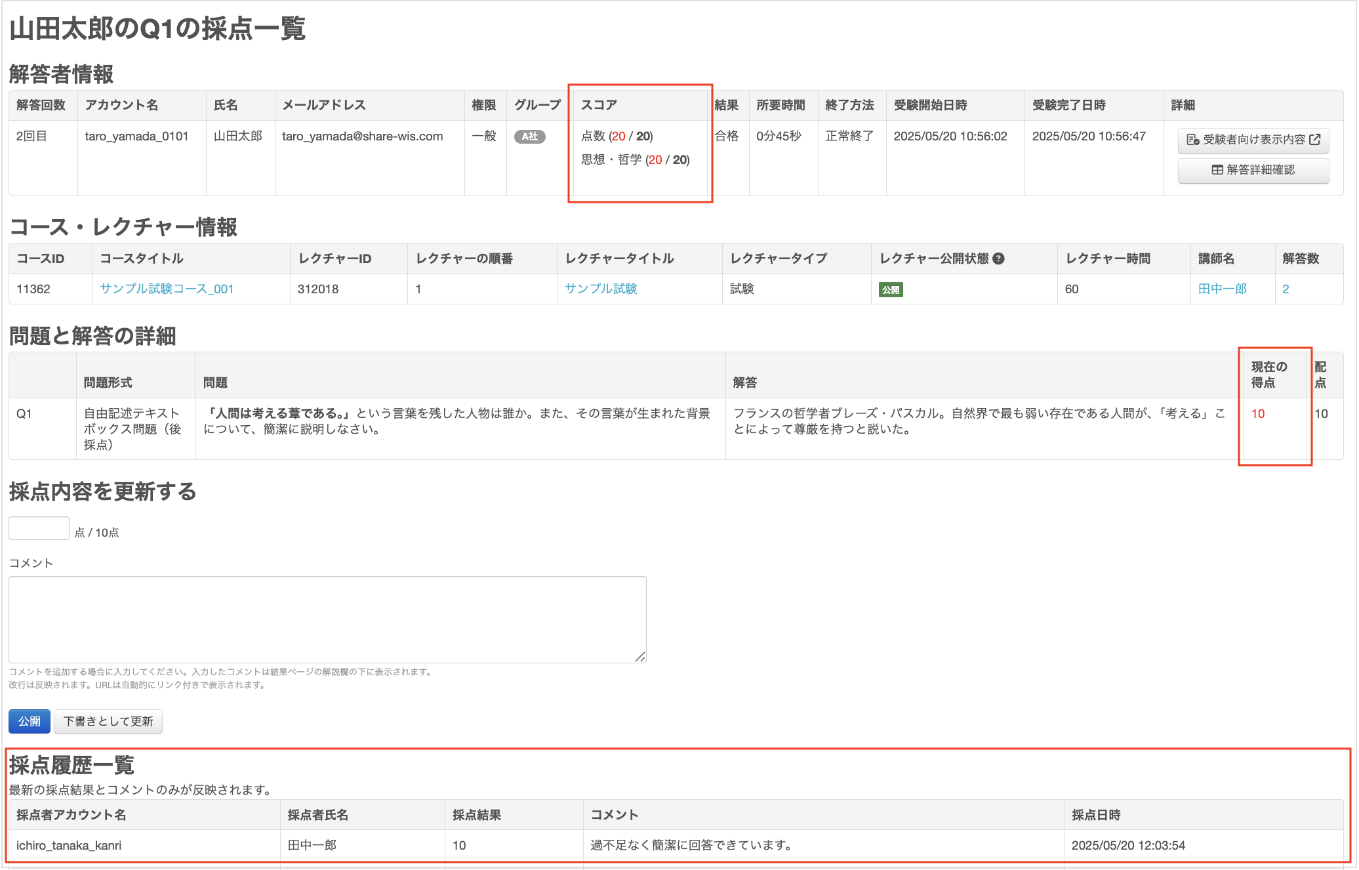Click the A社 group badge

(x=530, y=136)
